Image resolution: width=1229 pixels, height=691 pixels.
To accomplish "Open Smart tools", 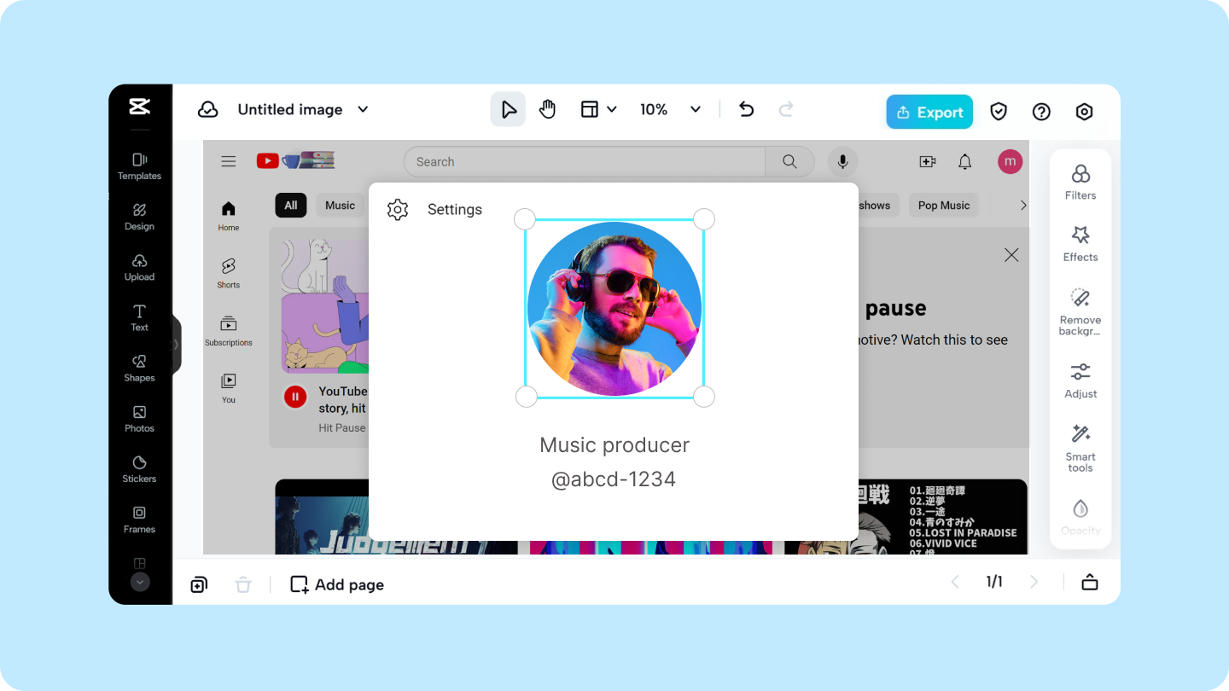I will (1080, 448).
